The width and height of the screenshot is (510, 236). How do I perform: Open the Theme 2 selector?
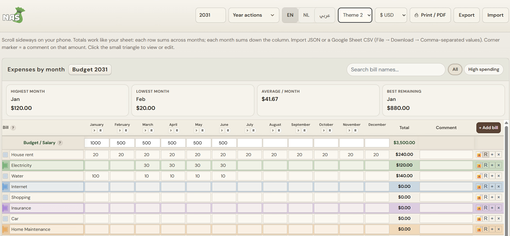pyautogui.click(x=355, y=15)
